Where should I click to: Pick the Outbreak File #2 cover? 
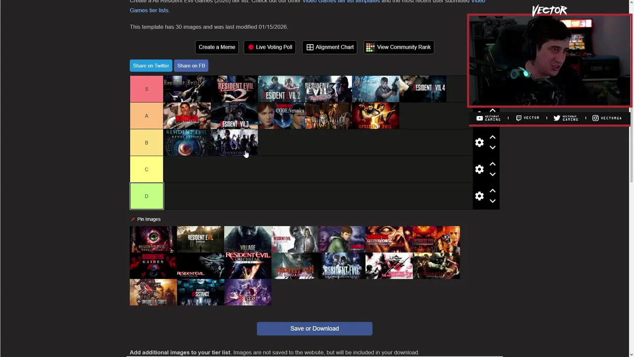pos(248,266)
